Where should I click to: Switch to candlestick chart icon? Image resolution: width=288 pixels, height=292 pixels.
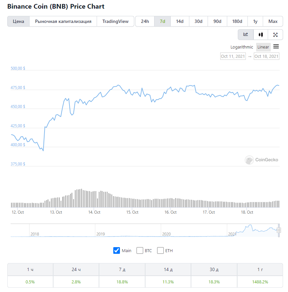click(x=261, y=35)
